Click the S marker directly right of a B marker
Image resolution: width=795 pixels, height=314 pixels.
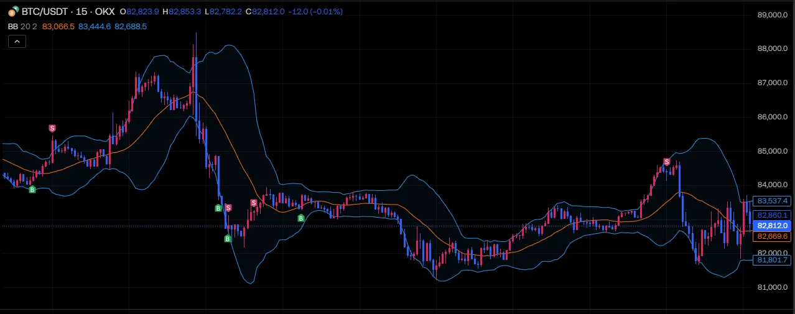[x=228, y=208]
